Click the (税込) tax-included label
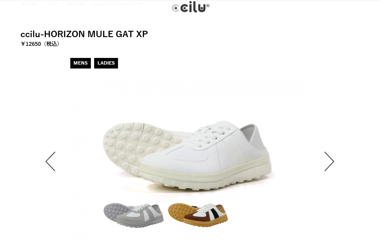This screenshot has width=380, height=242. (51, 44)
